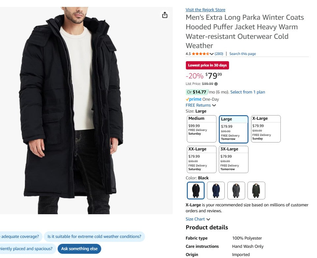Viewport: 317px width, 258px height.
Task: Select the gray coat color swatch
Action: pos(236,191)
